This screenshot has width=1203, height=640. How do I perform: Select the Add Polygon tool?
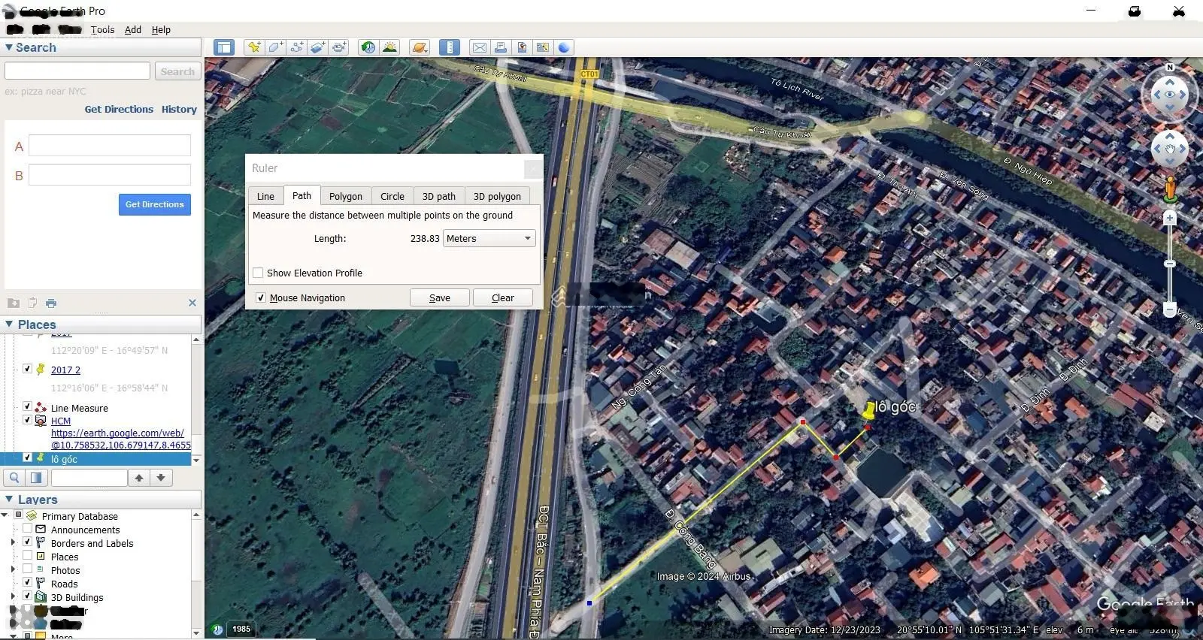coord(276,47)
